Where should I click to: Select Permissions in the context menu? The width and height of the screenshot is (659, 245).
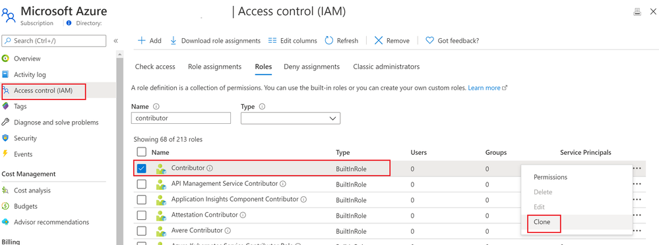[550, 177]
